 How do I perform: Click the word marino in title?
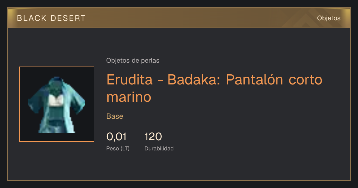coord(129,97)
